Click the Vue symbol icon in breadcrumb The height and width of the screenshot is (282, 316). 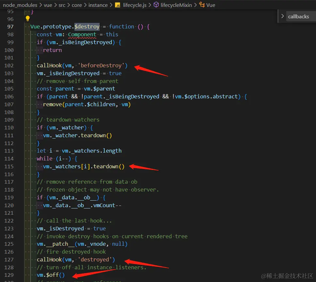coord(202,5)
